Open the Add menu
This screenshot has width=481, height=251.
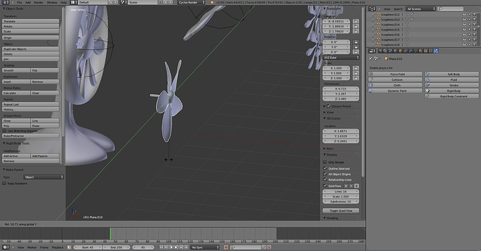click(28, 2)
